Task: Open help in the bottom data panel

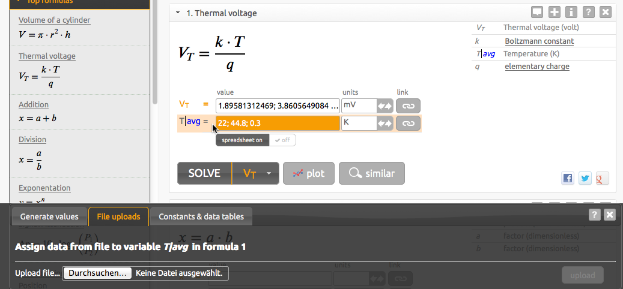Action: point(594,215)
